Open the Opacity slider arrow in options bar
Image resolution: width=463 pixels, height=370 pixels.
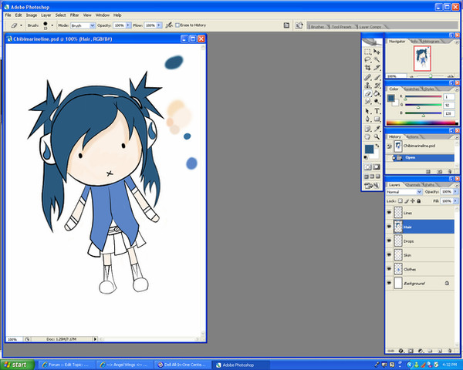(x=128, y=25)
